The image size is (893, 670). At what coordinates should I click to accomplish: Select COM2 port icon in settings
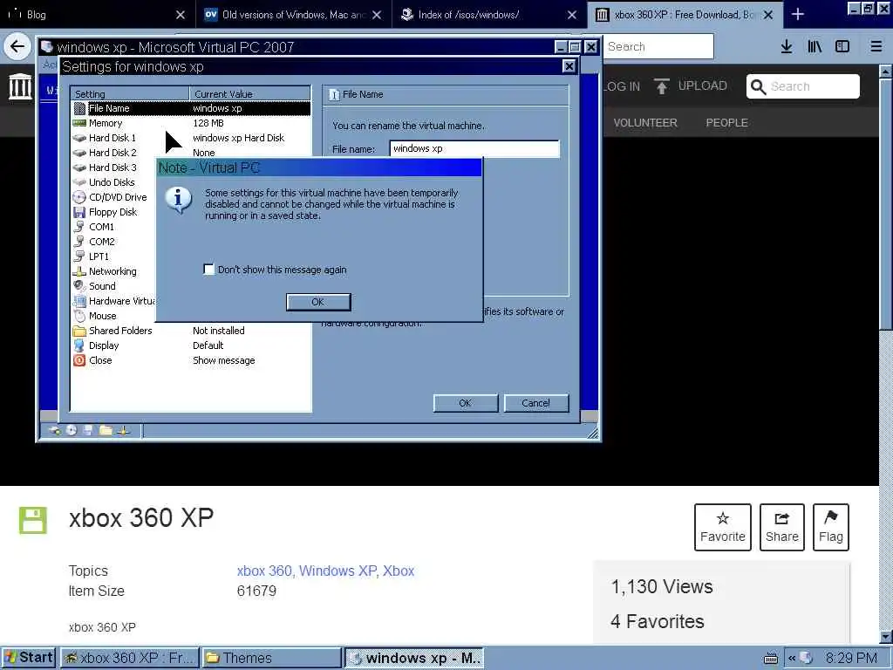(79, 242)
